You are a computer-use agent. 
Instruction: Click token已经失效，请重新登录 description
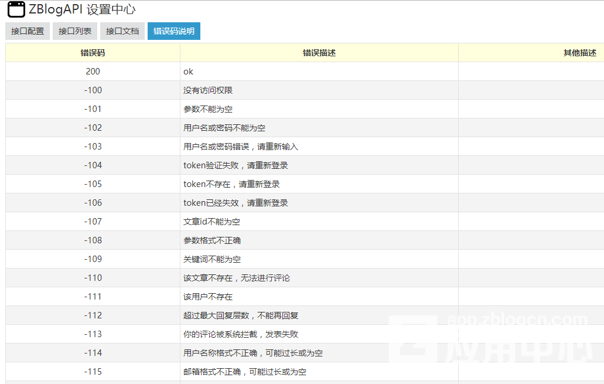coord(236,203)
